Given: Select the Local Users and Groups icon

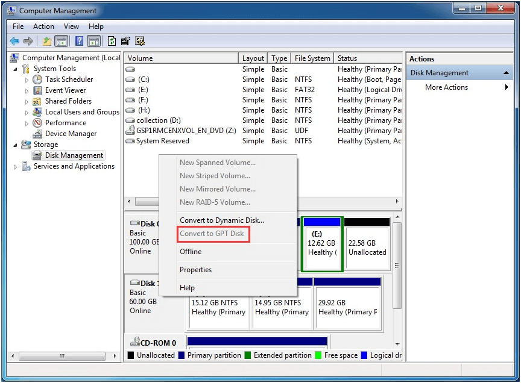Looking at the screenshot, I should coord(37,112).
